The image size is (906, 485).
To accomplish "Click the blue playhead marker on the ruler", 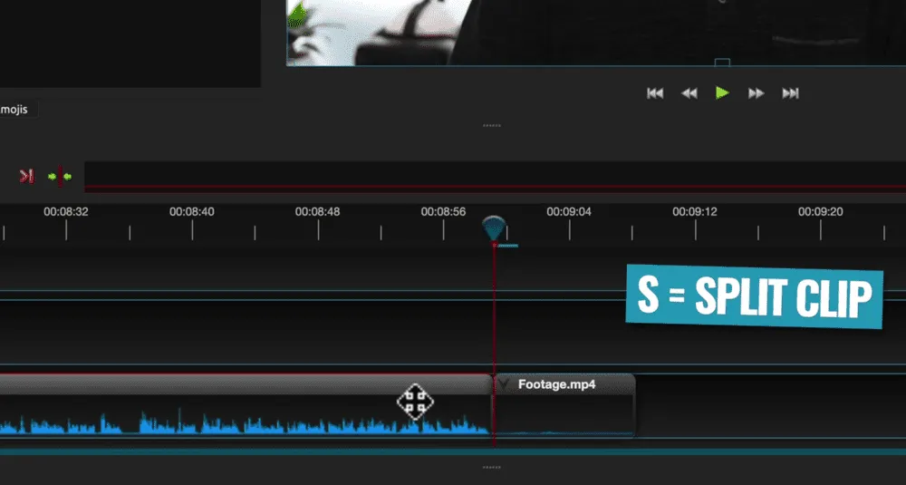I will click(494, 228).
